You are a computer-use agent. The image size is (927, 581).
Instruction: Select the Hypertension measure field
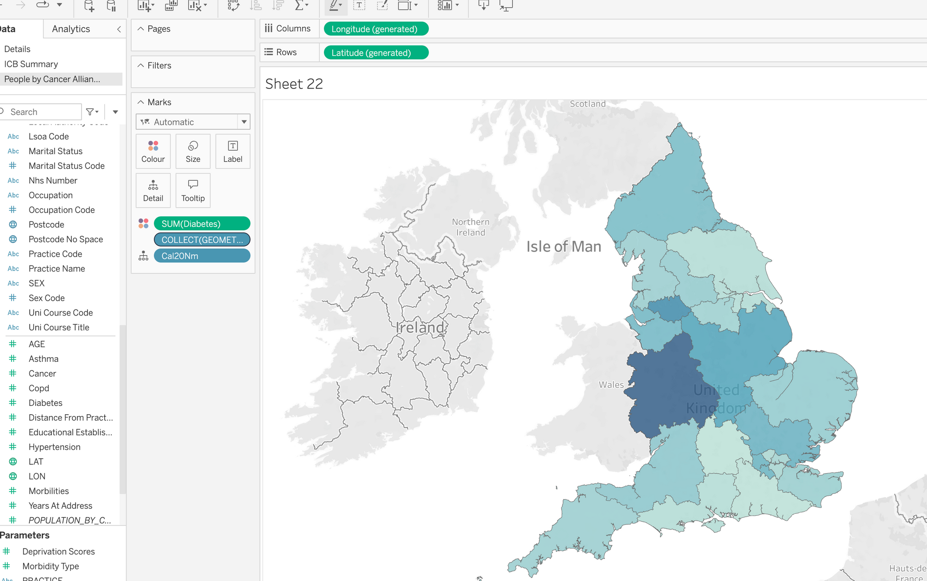pos(54,447)
